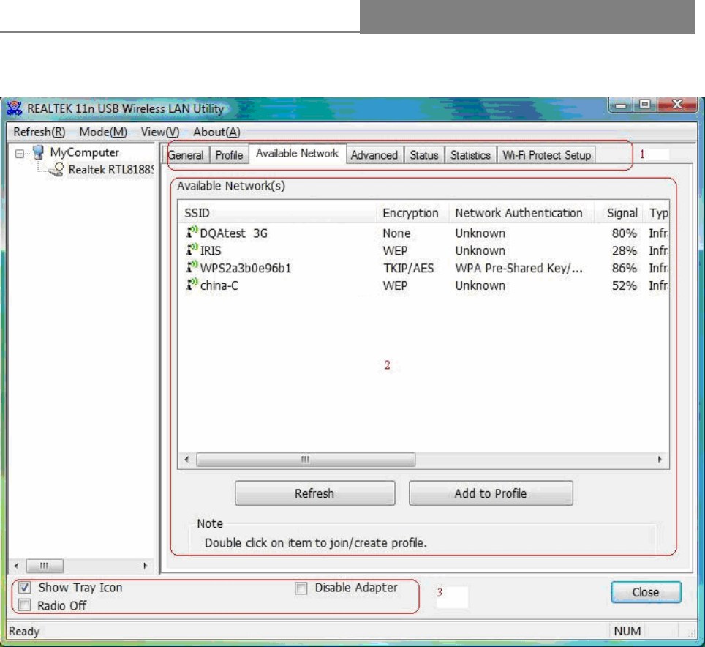Click the NUM status bar indicator
The image size is (705, 647).
pos(627,631)
